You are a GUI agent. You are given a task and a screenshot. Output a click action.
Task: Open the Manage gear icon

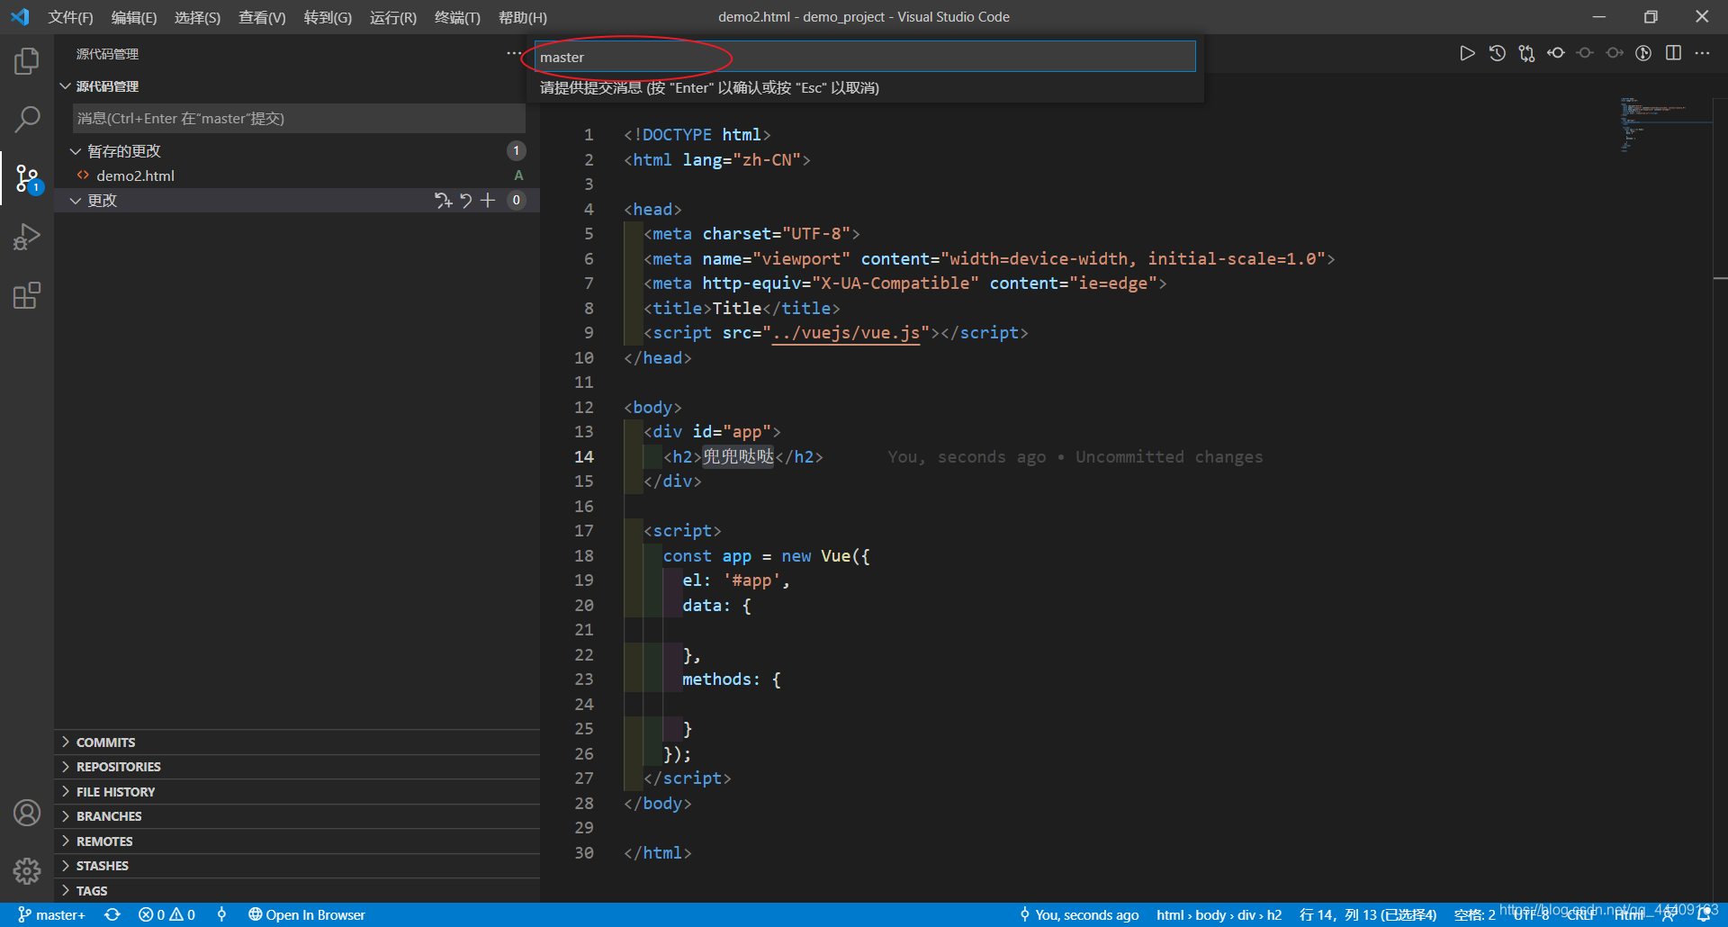pyautogui.click(x=27, y=870)
